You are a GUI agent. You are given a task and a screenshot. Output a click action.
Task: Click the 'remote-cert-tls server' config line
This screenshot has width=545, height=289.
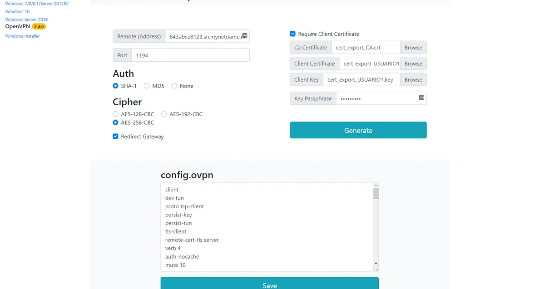(192, 240)
